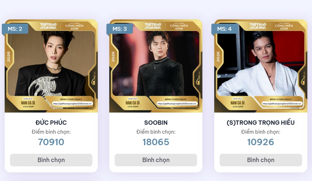The width and height of the screenshot is (312, 181).
Task: Open the SOOBIN name title
Action: pyautogui.click(x=156, y=123)
